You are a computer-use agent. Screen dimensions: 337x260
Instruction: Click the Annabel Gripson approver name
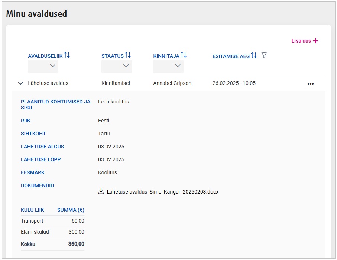[x=172, y=83]
